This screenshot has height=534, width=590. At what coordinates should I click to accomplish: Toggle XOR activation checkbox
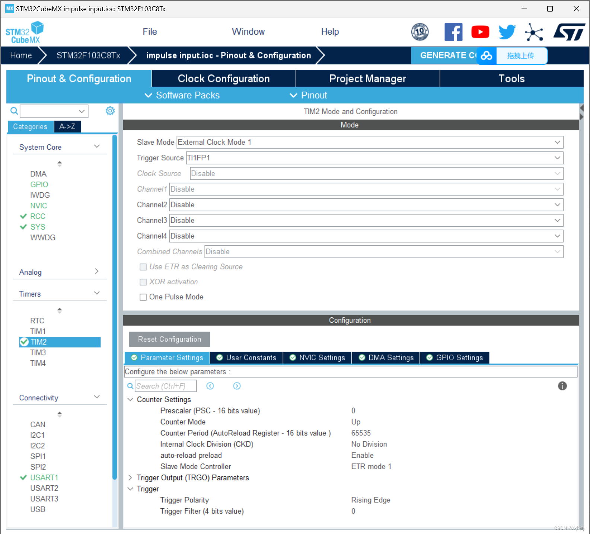tap(143, 282)
